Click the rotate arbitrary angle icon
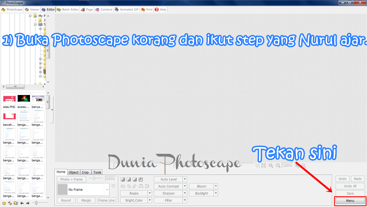This screenshot has height=207, width=367. [x=123, y=186]
